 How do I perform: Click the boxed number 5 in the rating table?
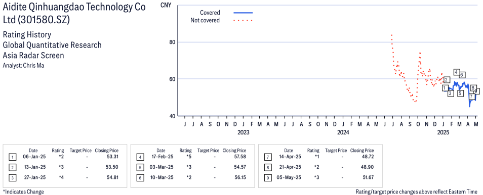140,168
